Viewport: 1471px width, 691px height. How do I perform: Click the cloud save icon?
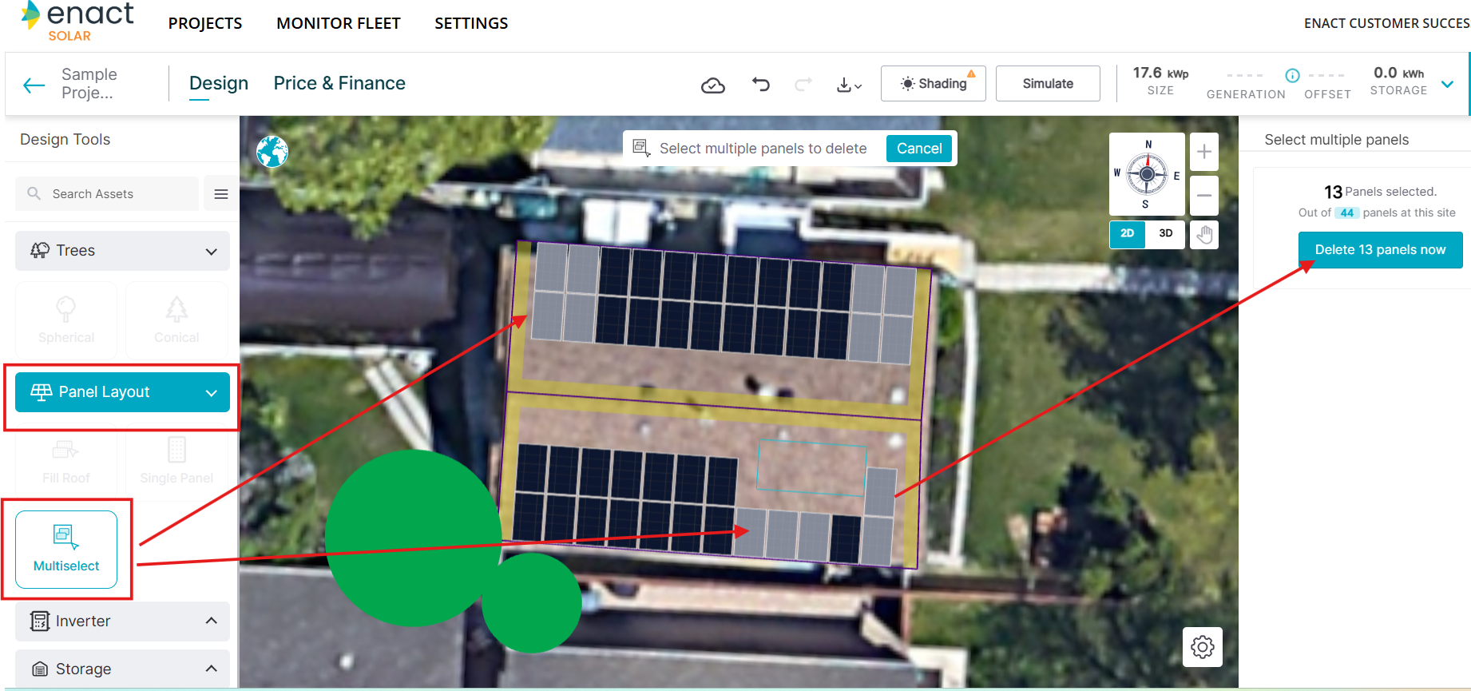tap(712, 85)
